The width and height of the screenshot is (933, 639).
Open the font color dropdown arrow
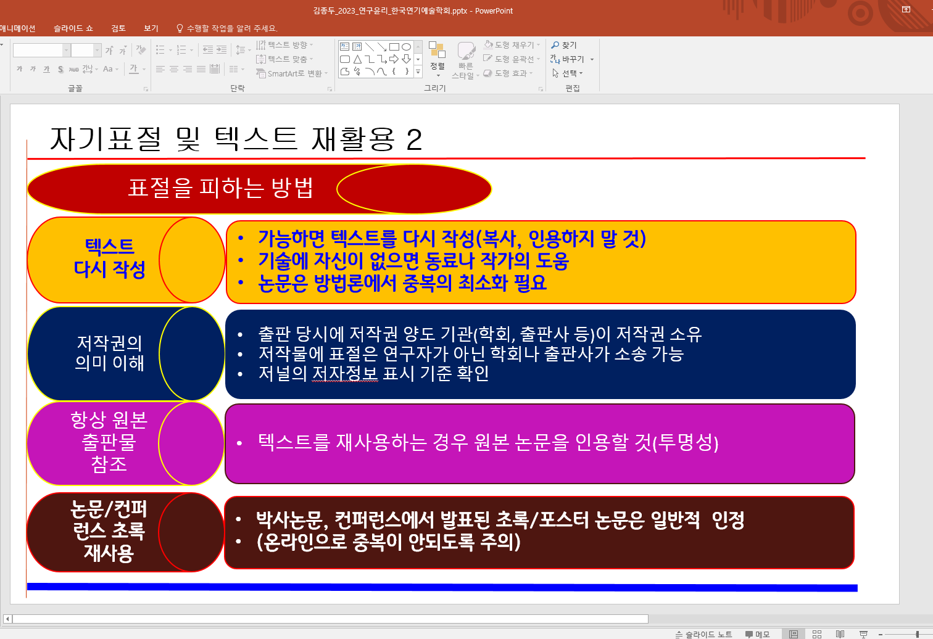tap(144, 69)
